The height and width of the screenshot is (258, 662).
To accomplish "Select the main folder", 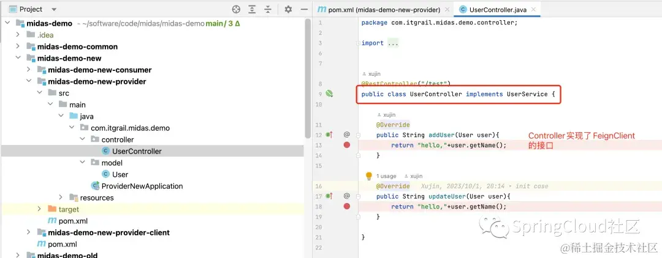I will point(77,105).
